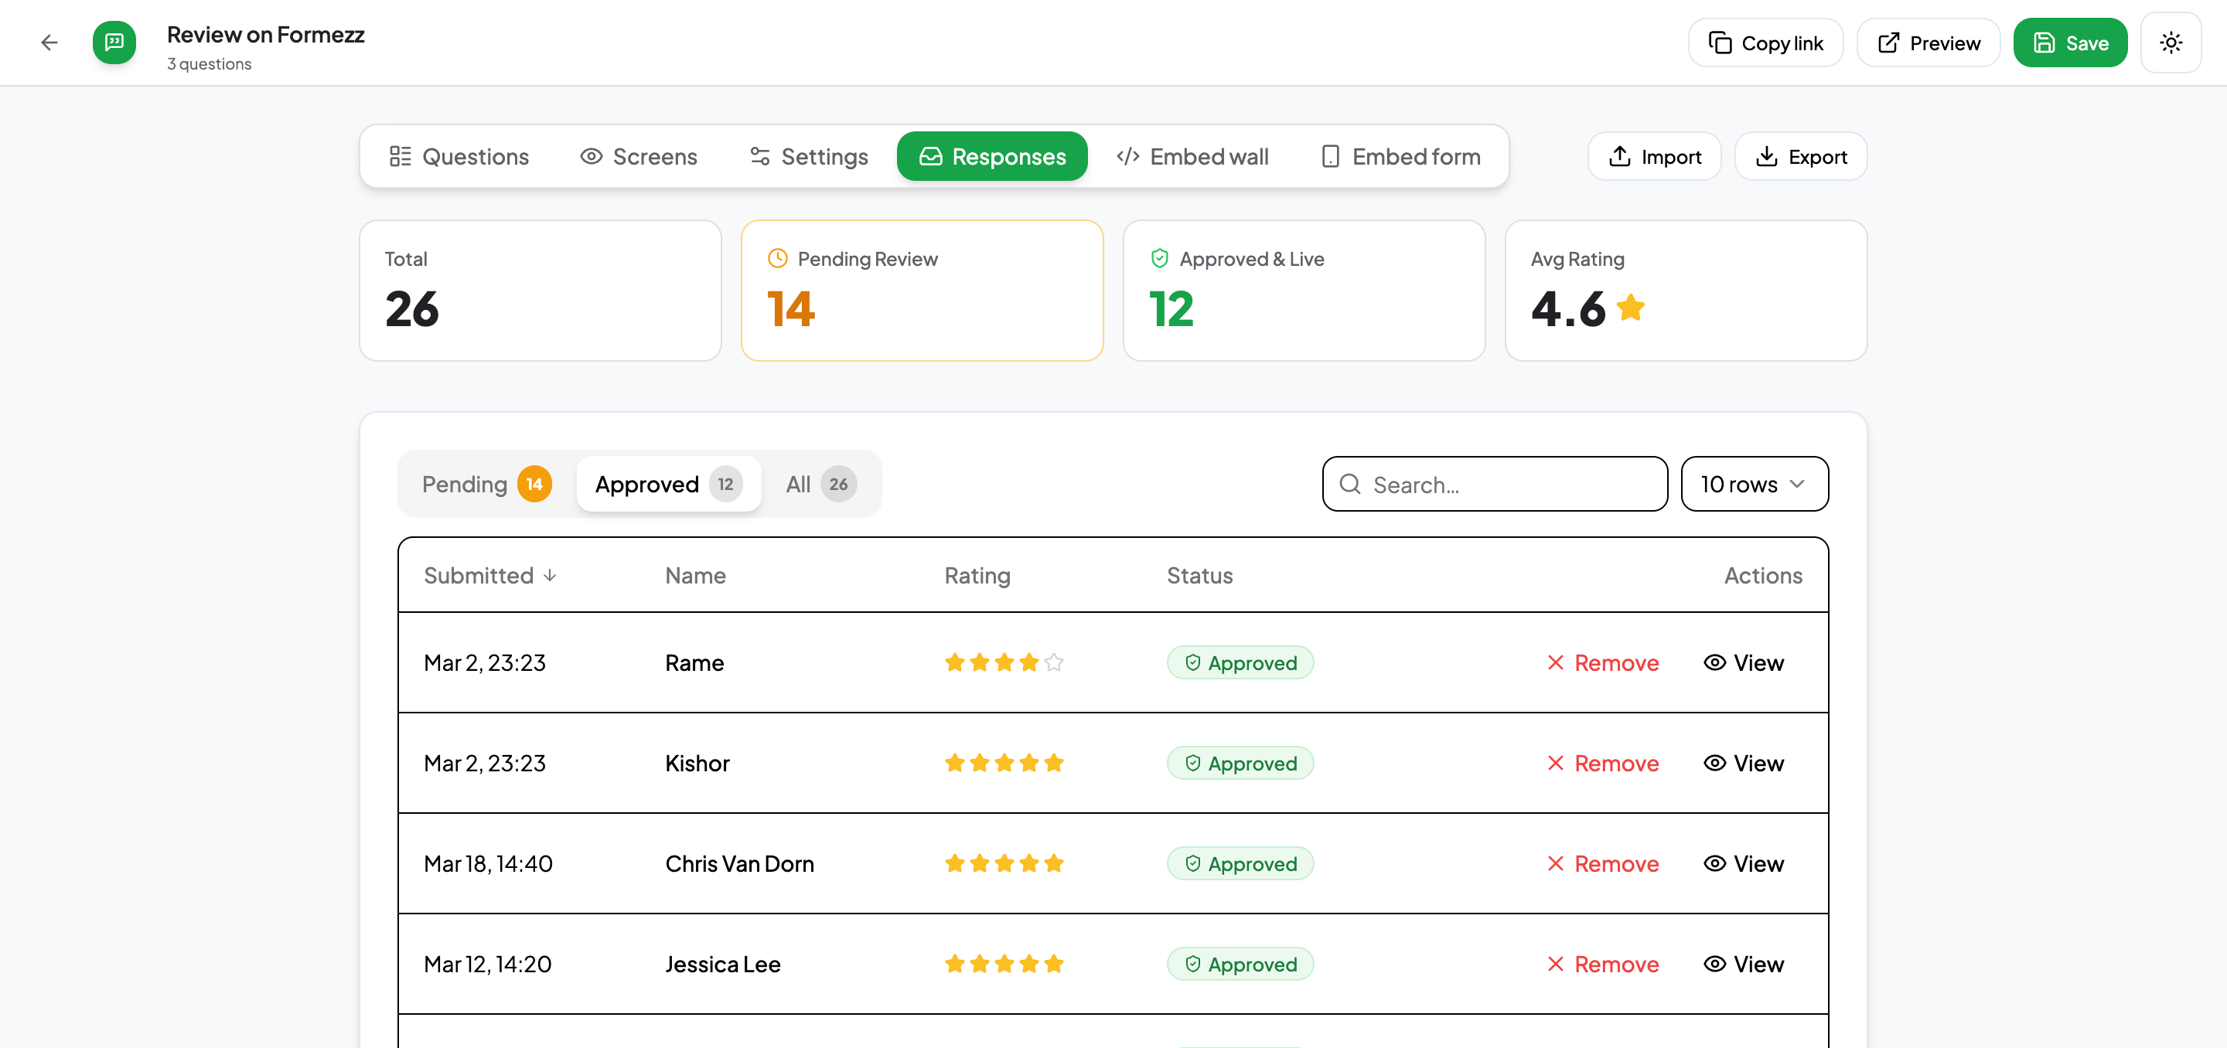The height and width of the screenshot is (1048, 2227).
Task: Focus the Search responses field
Action: [x=1495, y=484]
